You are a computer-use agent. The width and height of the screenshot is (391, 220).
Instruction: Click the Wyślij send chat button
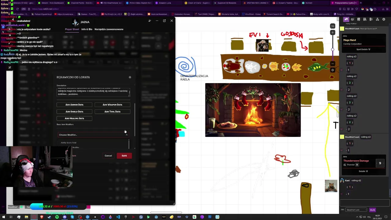pyautogui.click(x=372, y=210)
